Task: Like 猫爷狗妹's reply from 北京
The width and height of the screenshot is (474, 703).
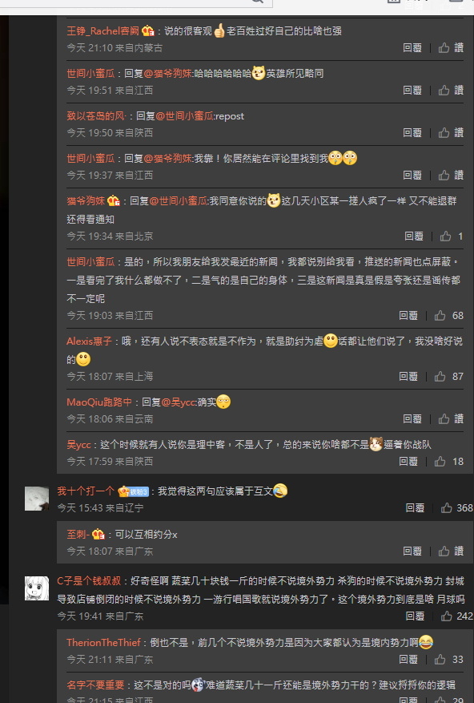Action: (451, 236)
